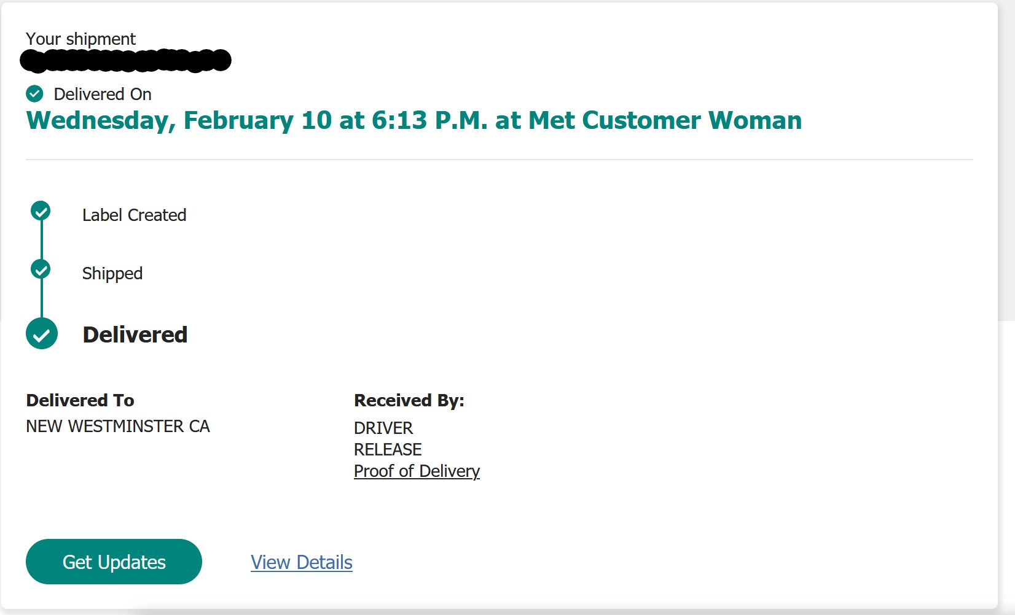The image size is (1015, 615).
Task: Click the Label Created checkmark icon
Action: click(x=41, y=211)
